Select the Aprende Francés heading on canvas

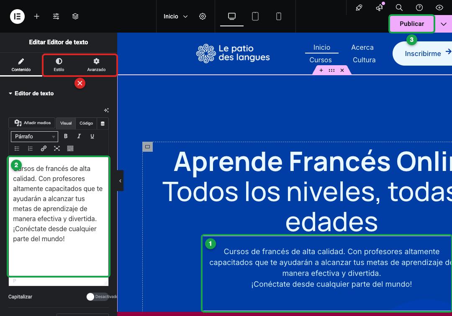(x=307, y=192)
